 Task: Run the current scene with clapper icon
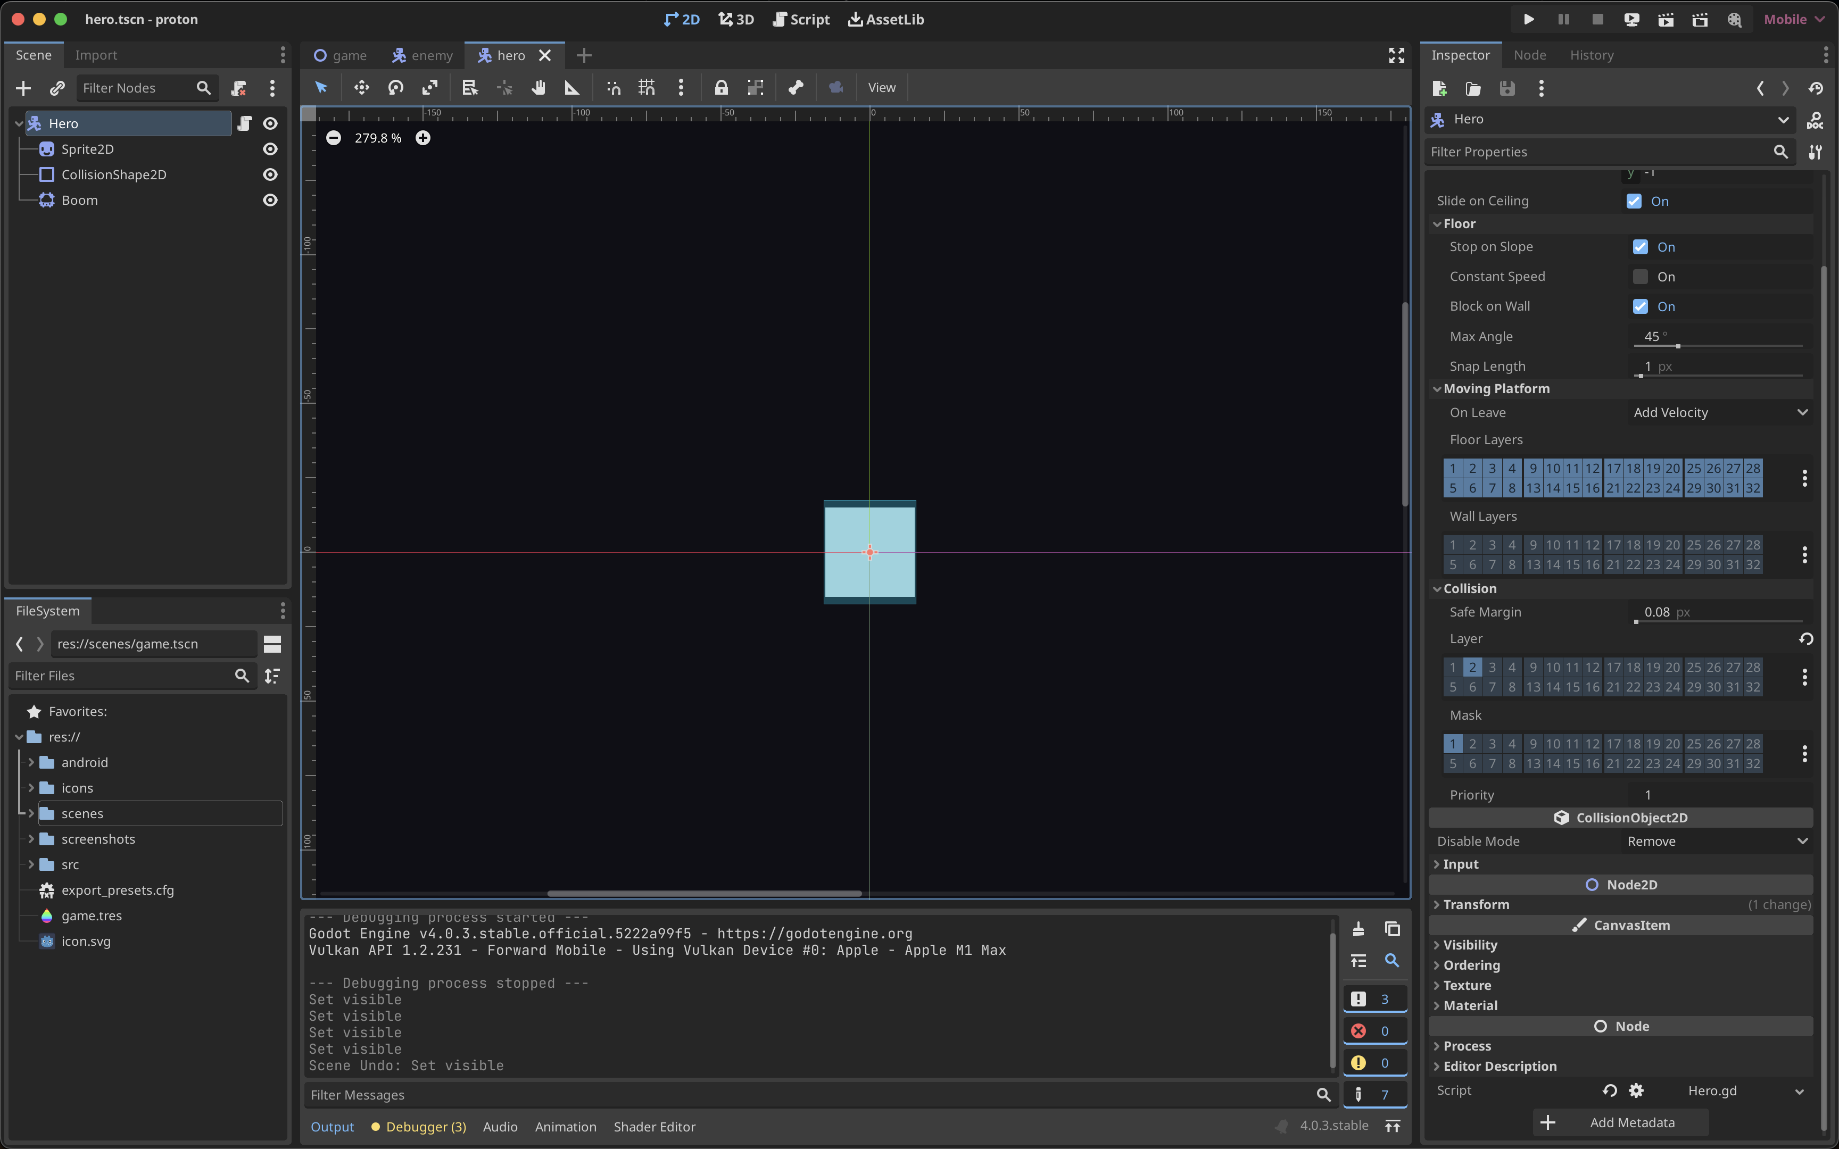click(x=1666, y=19)
